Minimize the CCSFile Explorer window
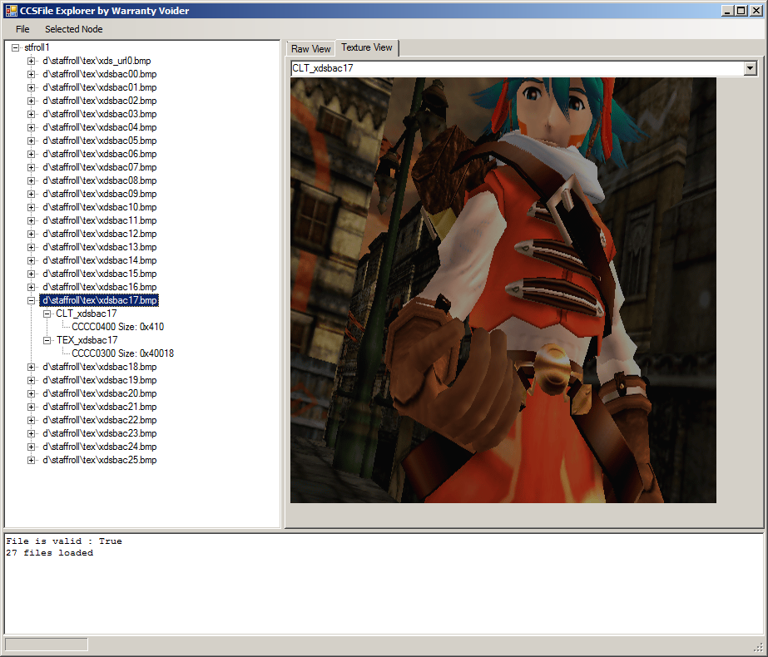 (x=727, y=10)
